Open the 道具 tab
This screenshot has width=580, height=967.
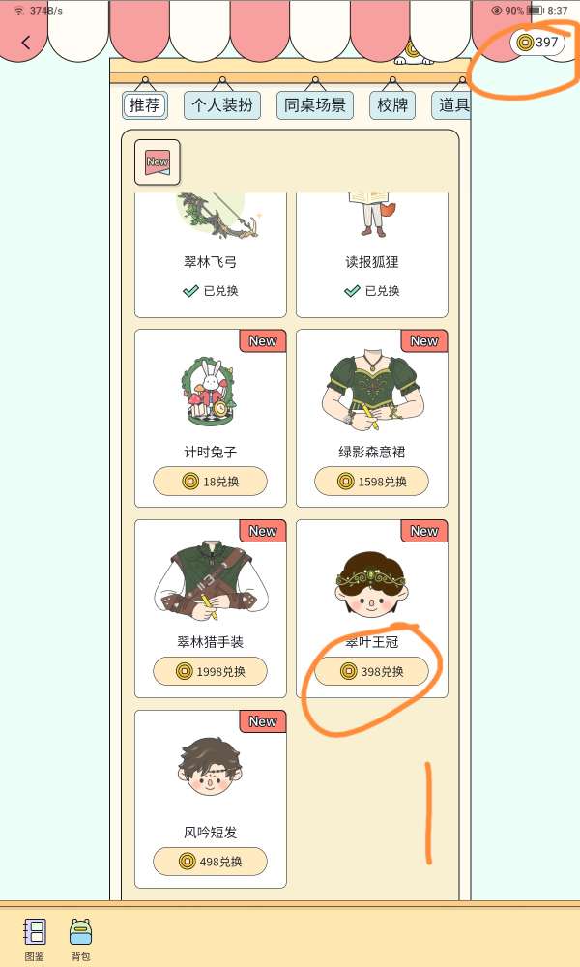(451, 104)
